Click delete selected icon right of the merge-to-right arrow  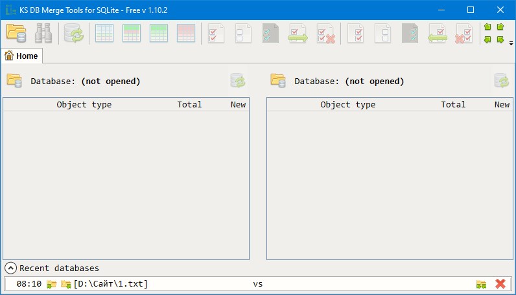pyautogui.click(x=326, y=33)
